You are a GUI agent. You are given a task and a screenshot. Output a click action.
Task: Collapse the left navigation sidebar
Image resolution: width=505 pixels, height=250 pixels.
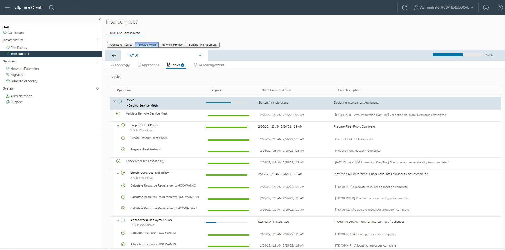[100, 19]
